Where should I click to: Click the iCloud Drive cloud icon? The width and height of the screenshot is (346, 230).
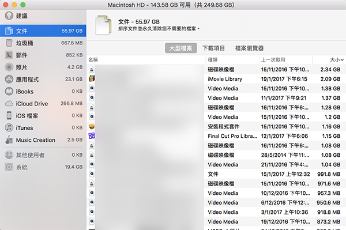click(x=9, y=103)
